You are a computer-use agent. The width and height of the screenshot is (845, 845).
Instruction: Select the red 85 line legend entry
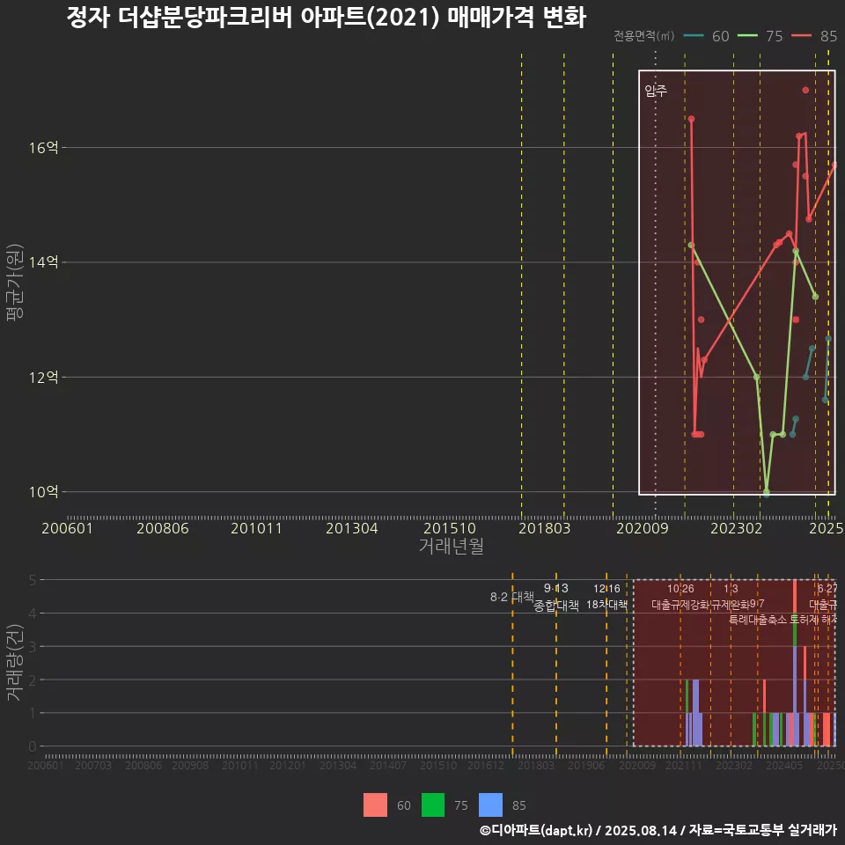[x=814, y=36]
